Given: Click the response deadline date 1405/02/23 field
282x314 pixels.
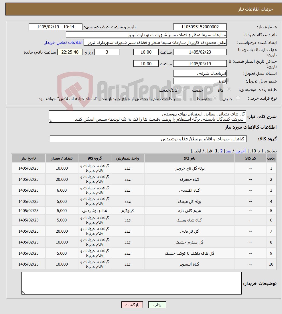Looking at the screenshot, I should coord(200,52).
